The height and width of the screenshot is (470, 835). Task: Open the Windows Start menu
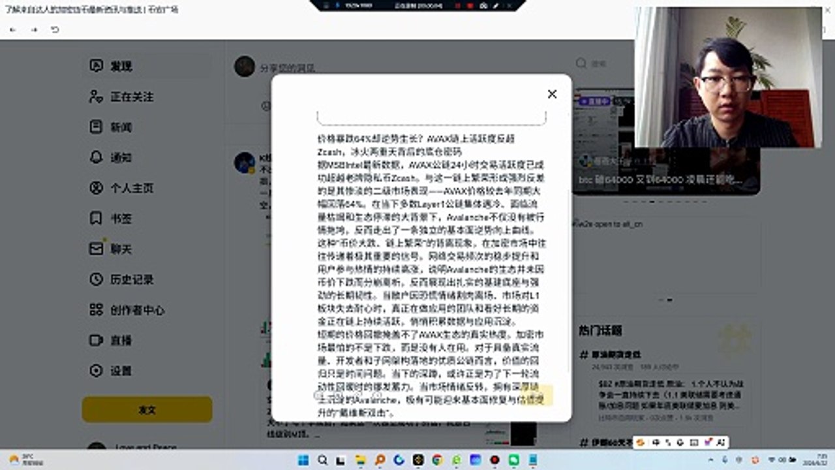pyautogui.click(x=303, y=460)
